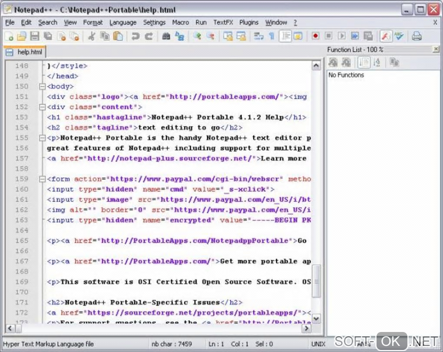Toggle show all characters pilcrow
This screenshot has height=352, width=443.
coord(271,36)
